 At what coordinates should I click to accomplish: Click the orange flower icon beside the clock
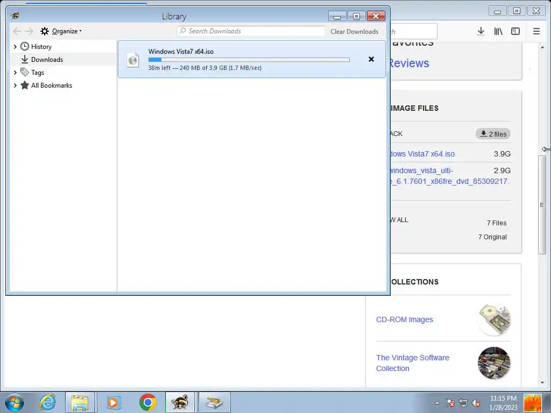pyautogui.click(x=532, y=403)
